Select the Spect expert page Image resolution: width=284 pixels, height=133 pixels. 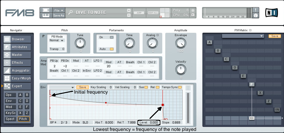(x=10, y=119)
